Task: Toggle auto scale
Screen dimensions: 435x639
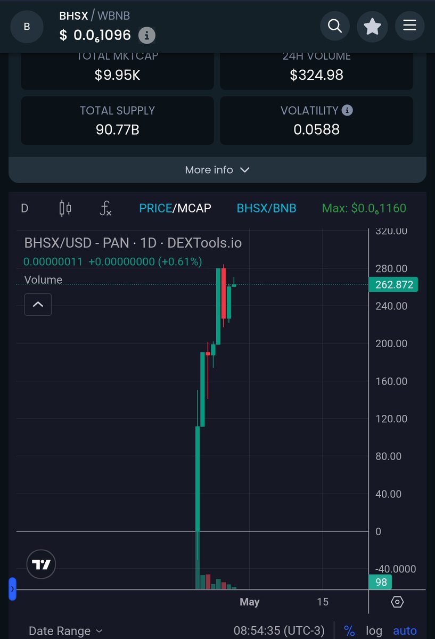Action: point(405,631)
